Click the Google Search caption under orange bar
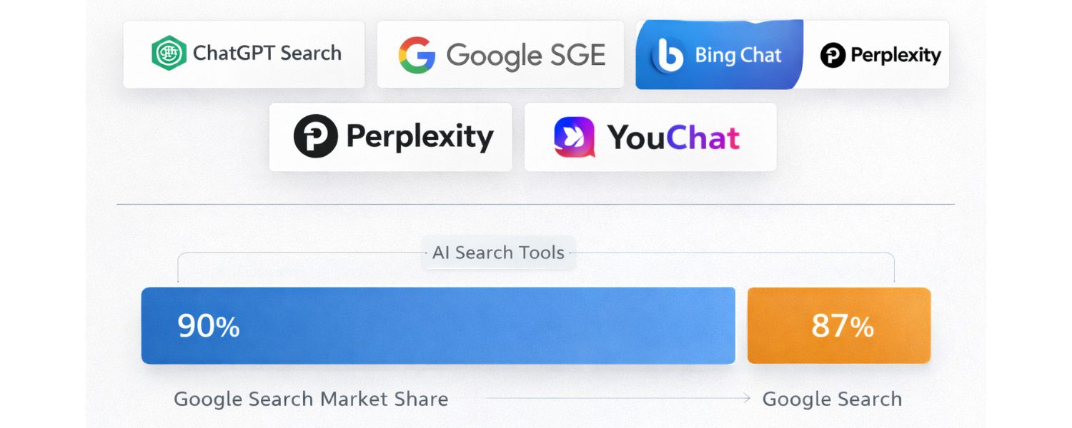Image resolution: width=1072 pixels, height=428 pixels. click(832, 399)
